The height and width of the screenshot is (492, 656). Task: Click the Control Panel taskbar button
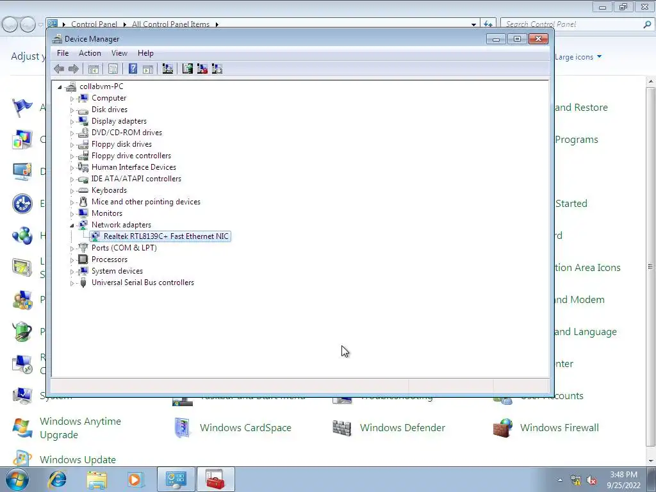pyautogui.click(x=176, y=479)
